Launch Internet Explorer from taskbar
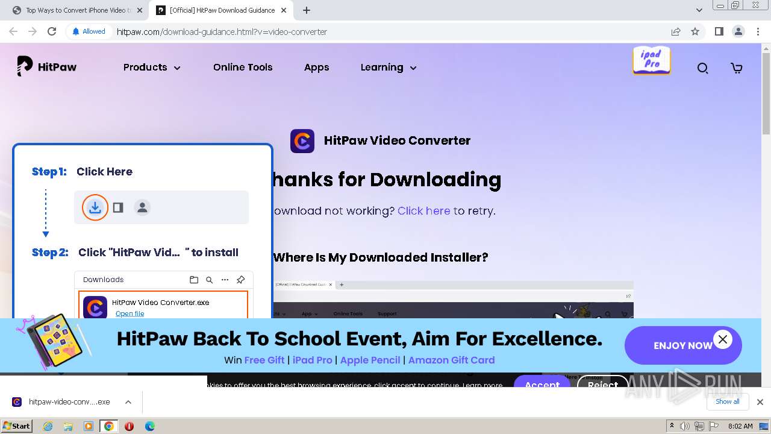The width and height of the screenshot is (771, 434). 48,426
